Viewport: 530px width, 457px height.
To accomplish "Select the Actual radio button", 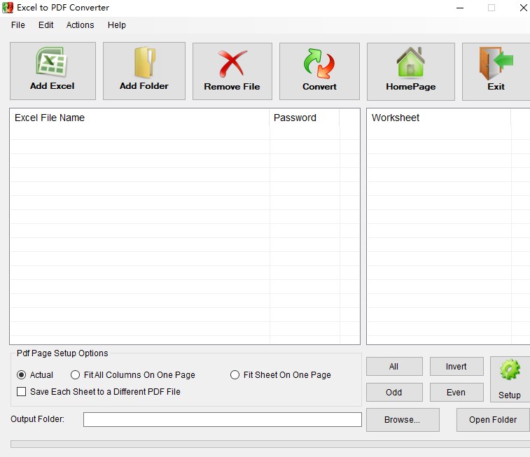I will [x=21, y=375].
